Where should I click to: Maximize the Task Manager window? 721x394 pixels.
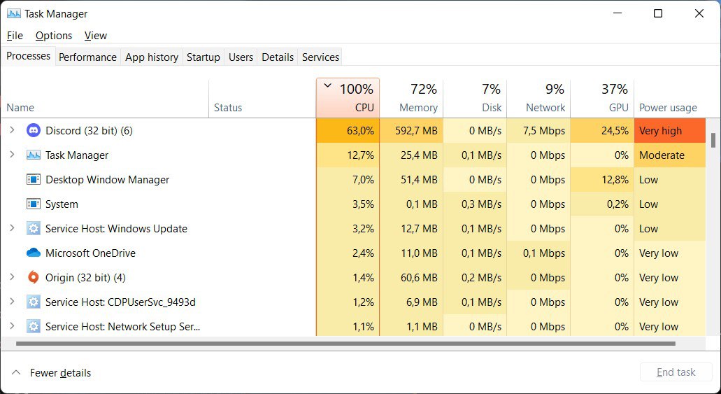[658, 14]
